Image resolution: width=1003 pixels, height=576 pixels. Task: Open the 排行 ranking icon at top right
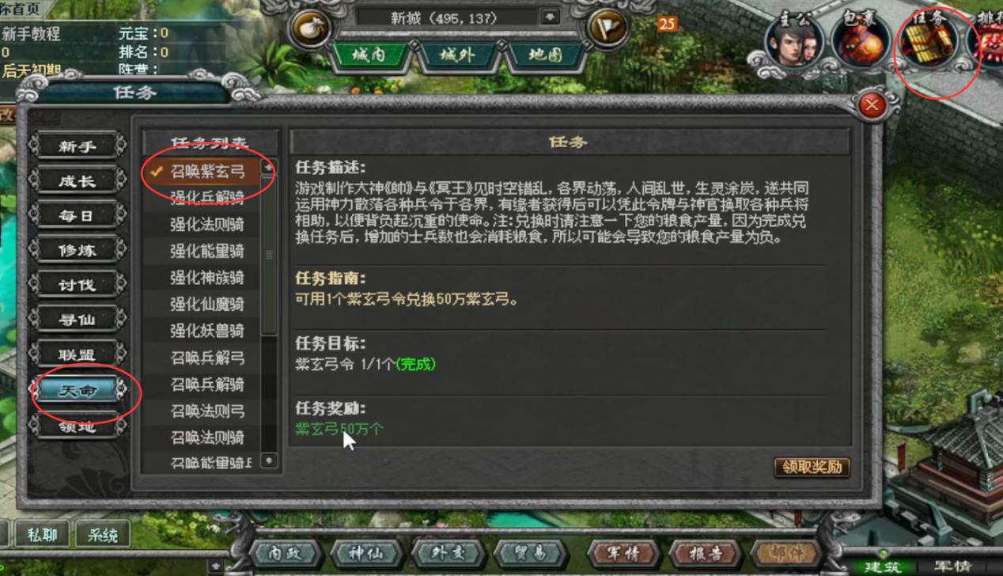987,41
